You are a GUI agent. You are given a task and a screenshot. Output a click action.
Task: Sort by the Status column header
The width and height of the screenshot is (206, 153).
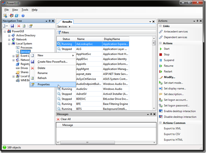(66, 39)
